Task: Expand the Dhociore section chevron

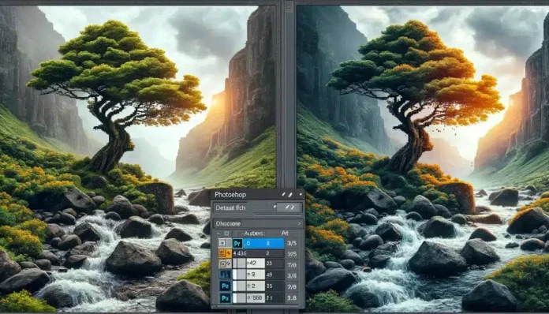Action: [300, 223]
